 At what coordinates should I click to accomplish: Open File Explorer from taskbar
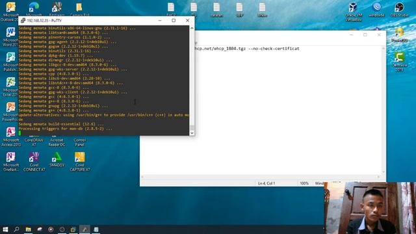[28, 229]
